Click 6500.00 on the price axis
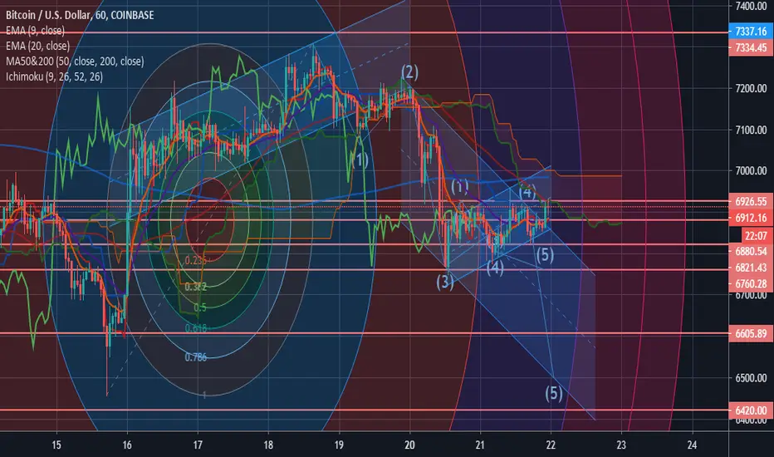 coord(751,378)
